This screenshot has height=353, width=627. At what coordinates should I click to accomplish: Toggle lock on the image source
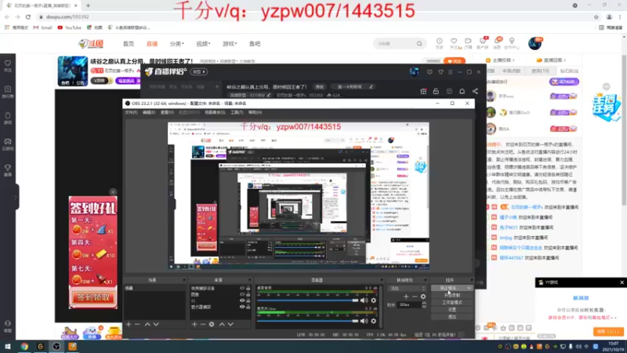click(248, 294)
